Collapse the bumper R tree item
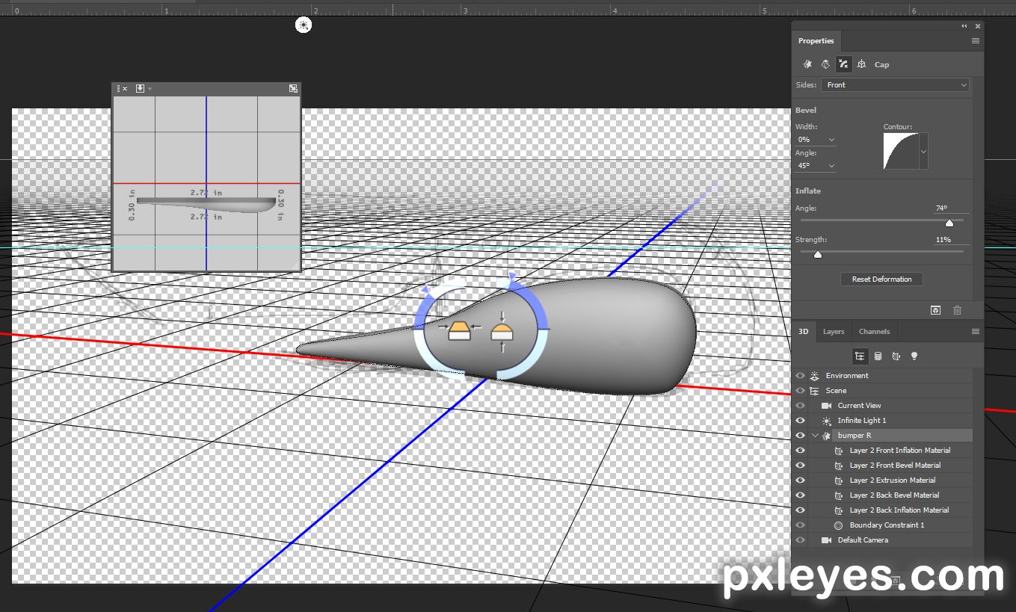 click(x=815, y=436)
